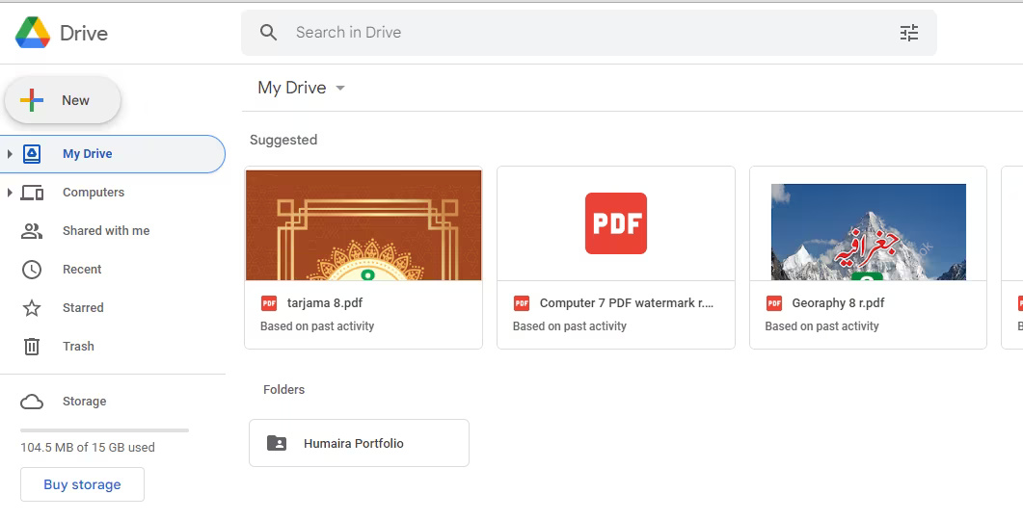Open Georaphy 8 r.pdf mountain thumbnail
Image resolution: width=1023 pixels, height=520 pixels.
(869, 232)
